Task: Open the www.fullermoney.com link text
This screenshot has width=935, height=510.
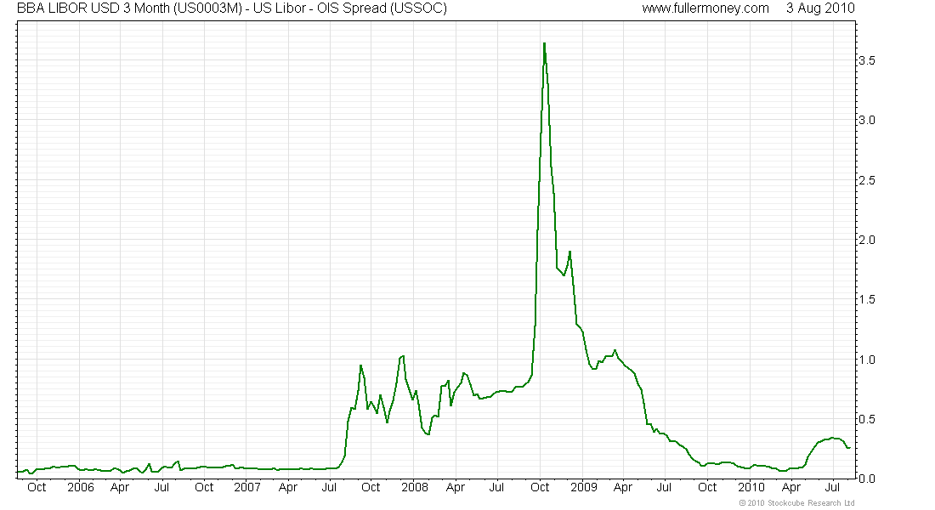Action: tap(705, 8)
